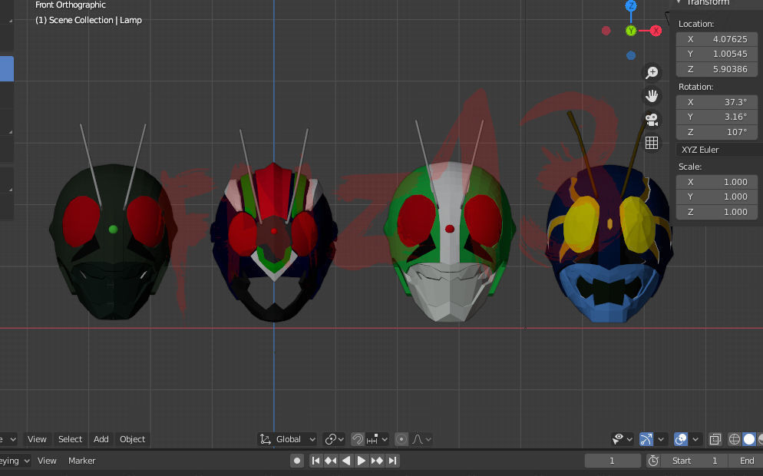The image size is (763, 476).
Task: Toggle the preview range stopwatch icon
Action: coord(653,461)
